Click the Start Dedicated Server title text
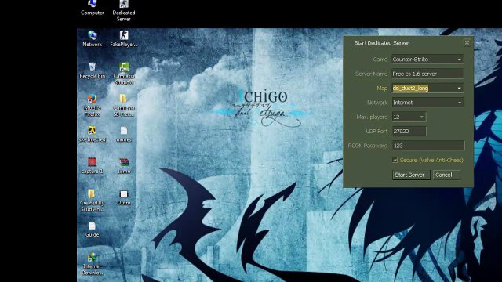502x282 pixels. (381, 43)
